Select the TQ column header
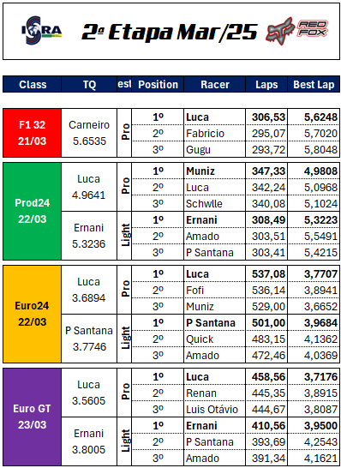This screenshot has width=341, height=468. [x=89, y=85]
